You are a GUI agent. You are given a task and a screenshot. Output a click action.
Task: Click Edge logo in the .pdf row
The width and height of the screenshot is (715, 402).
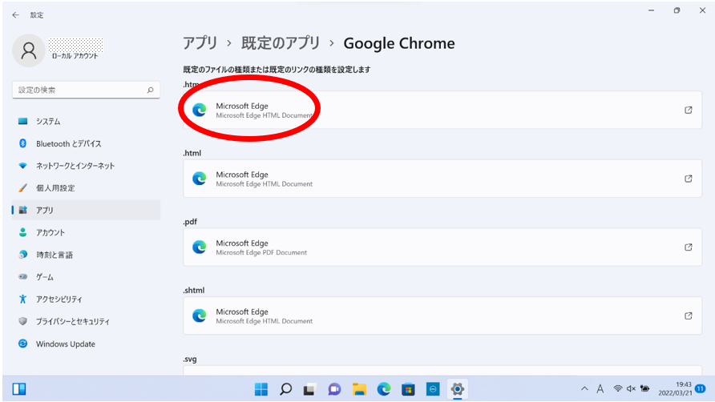tap(200, 247)
